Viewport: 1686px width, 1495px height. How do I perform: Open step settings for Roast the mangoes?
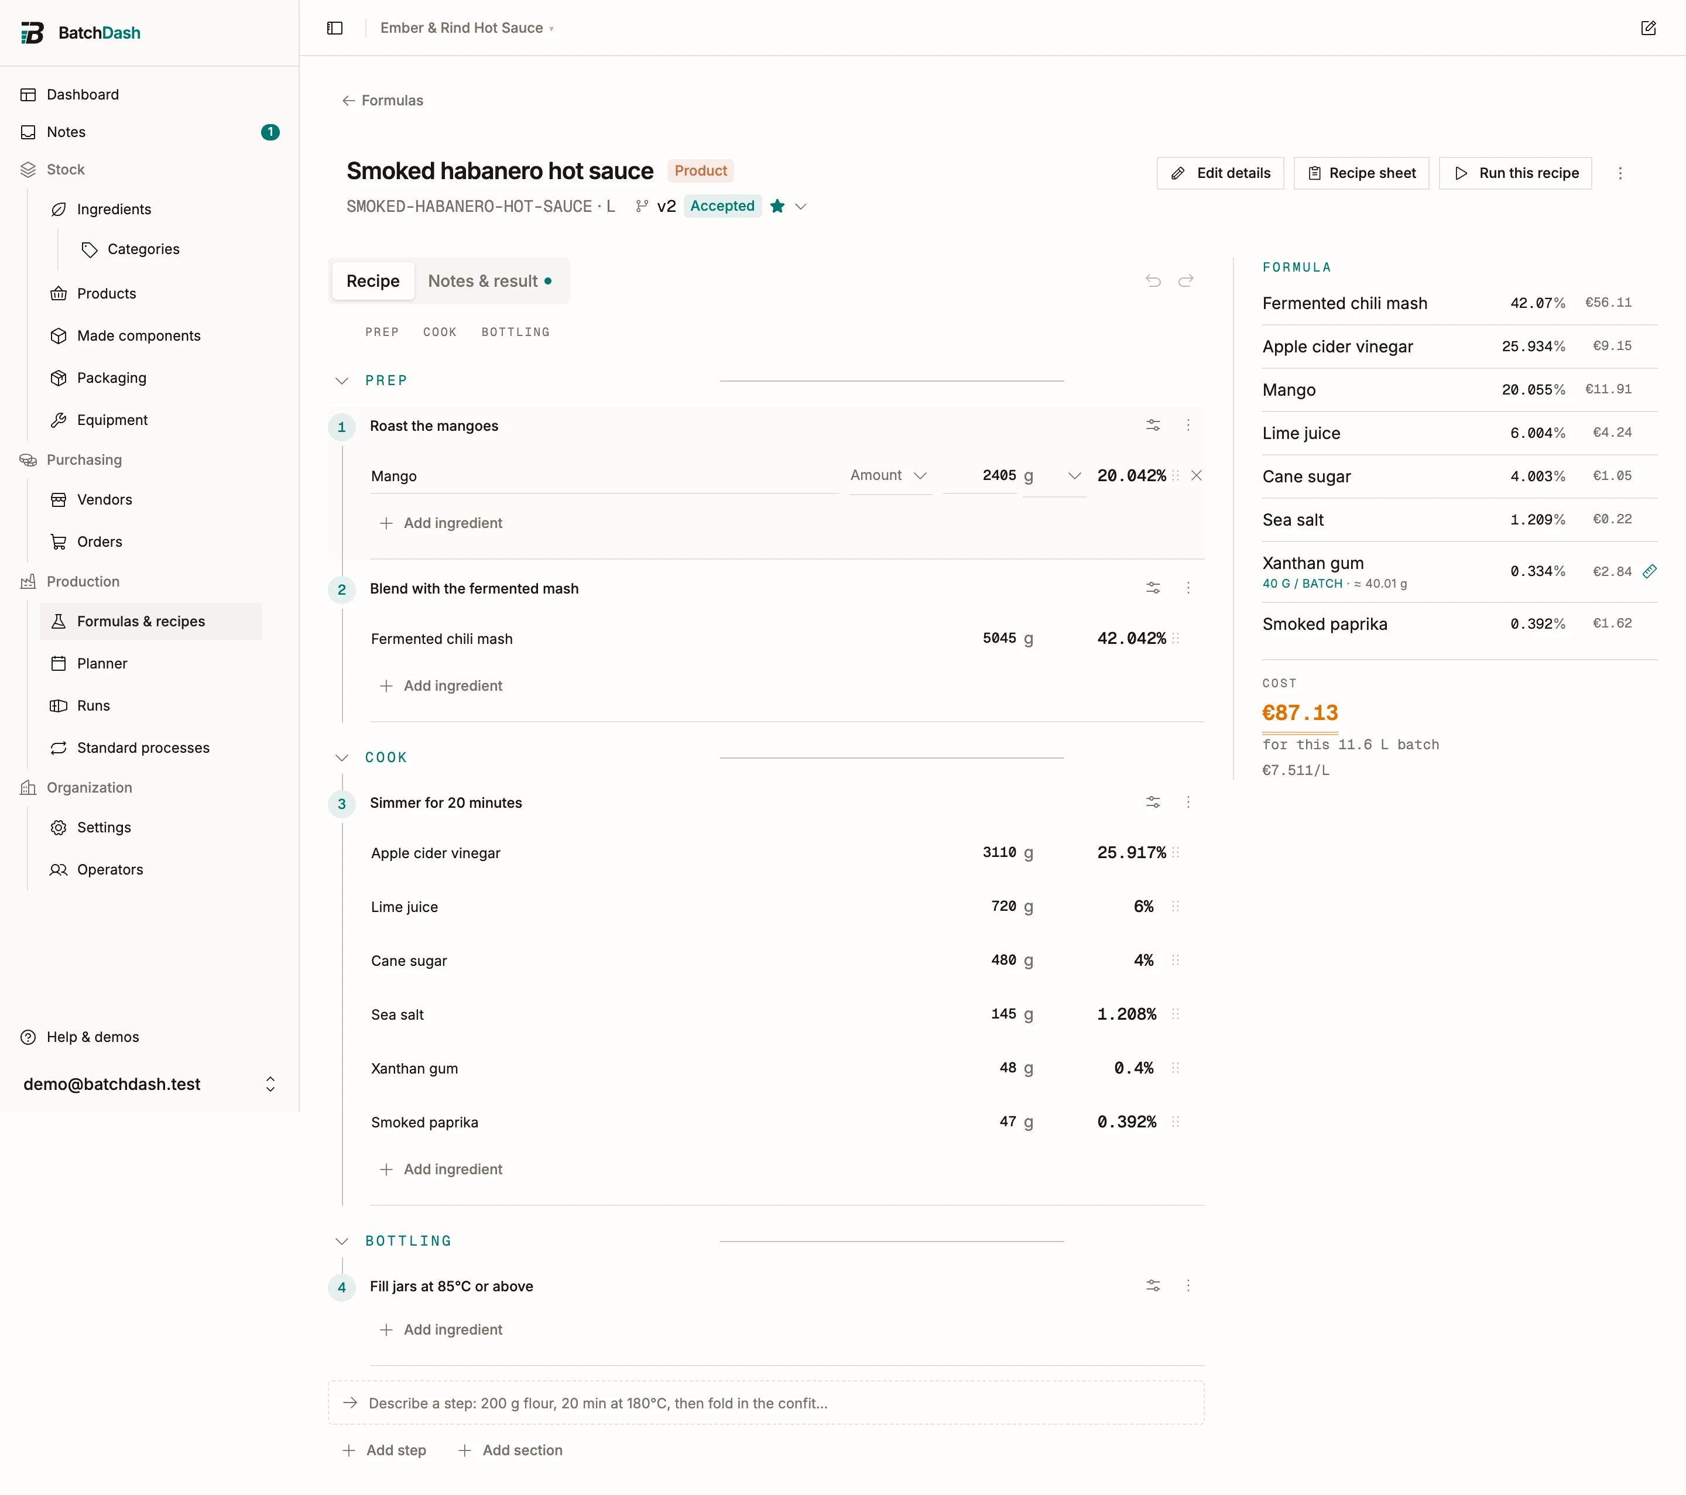point(1153,426)
